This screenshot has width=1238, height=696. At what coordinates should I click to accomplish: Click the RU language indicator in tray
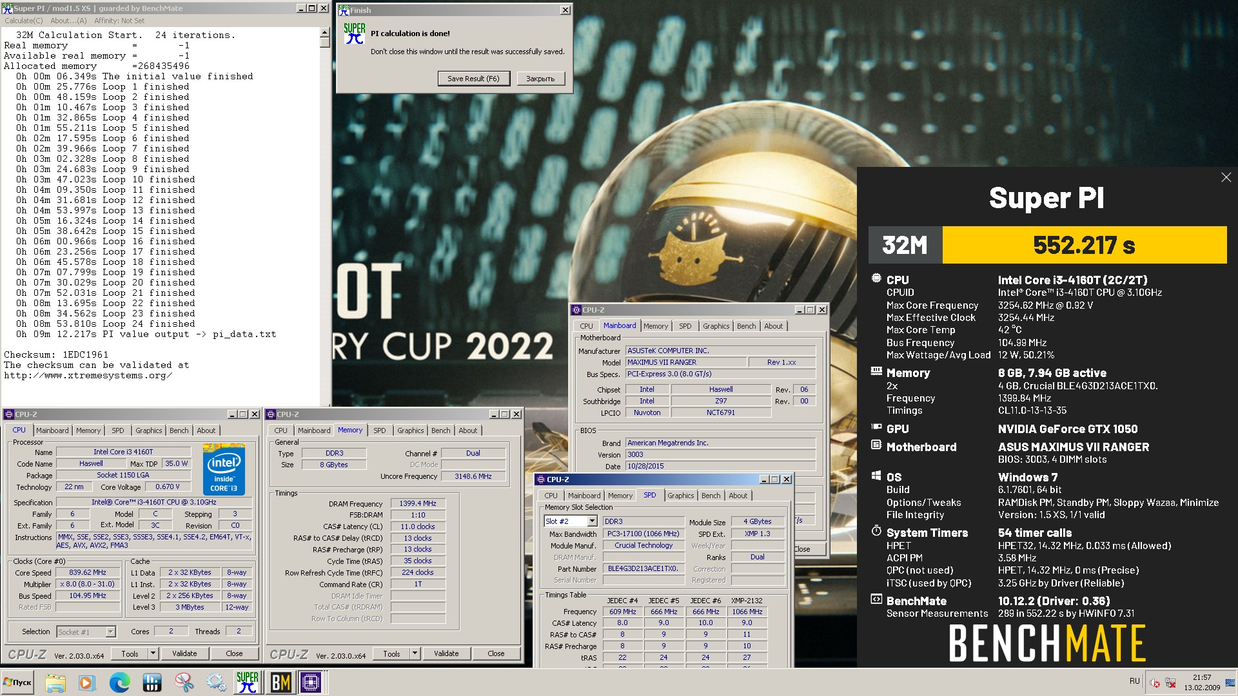click(1134, 681)
